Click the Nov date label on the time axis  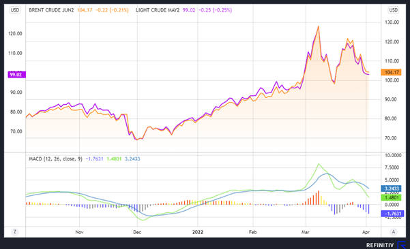click(79, 232)
